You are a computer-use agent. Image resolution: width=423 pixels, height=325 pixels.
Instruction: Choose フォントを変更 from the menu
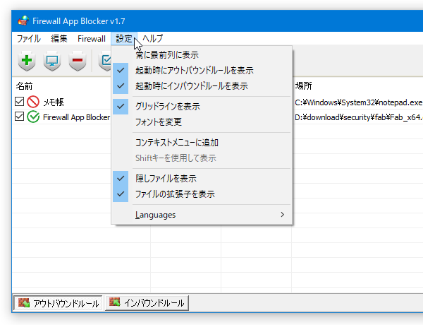click(202, 122)
